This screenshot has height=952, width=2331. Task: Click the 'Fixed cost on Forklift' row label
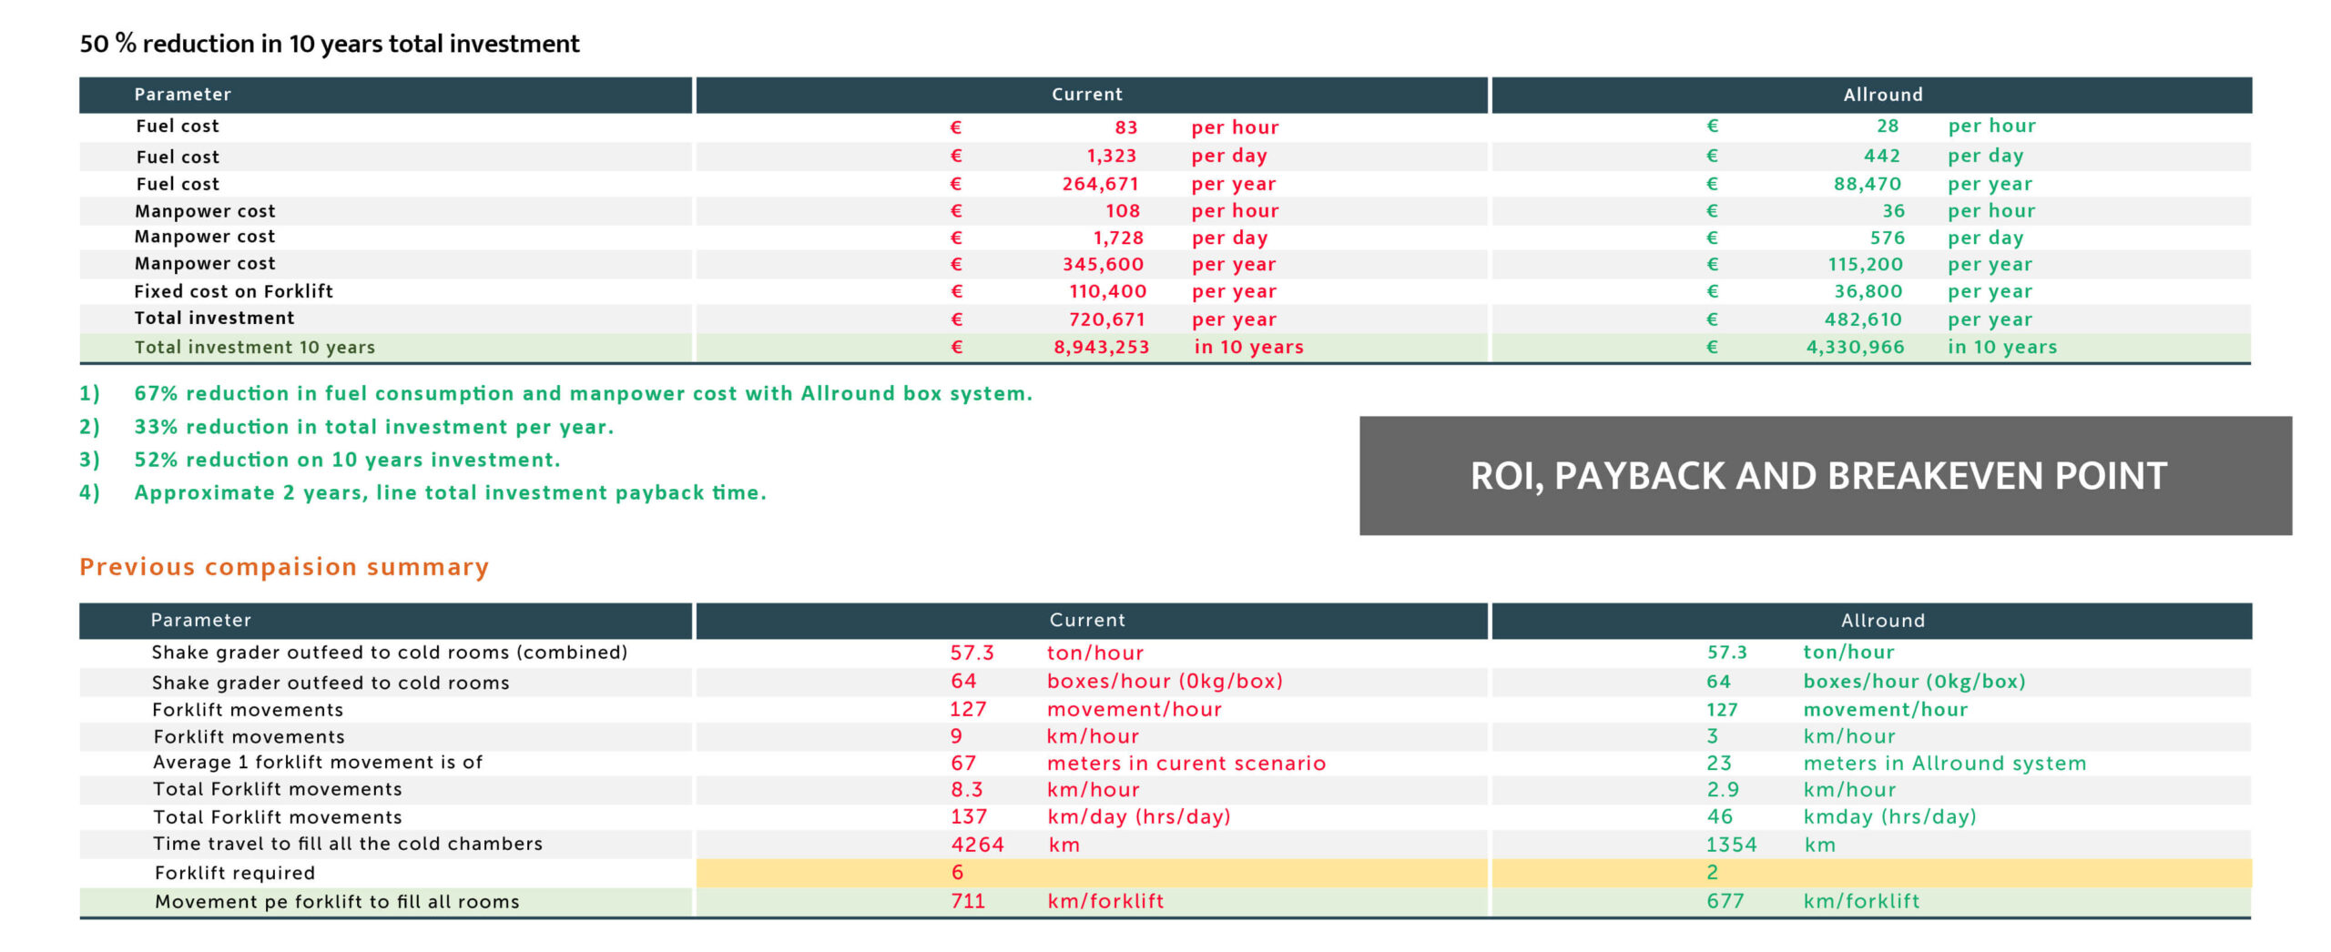233,291
